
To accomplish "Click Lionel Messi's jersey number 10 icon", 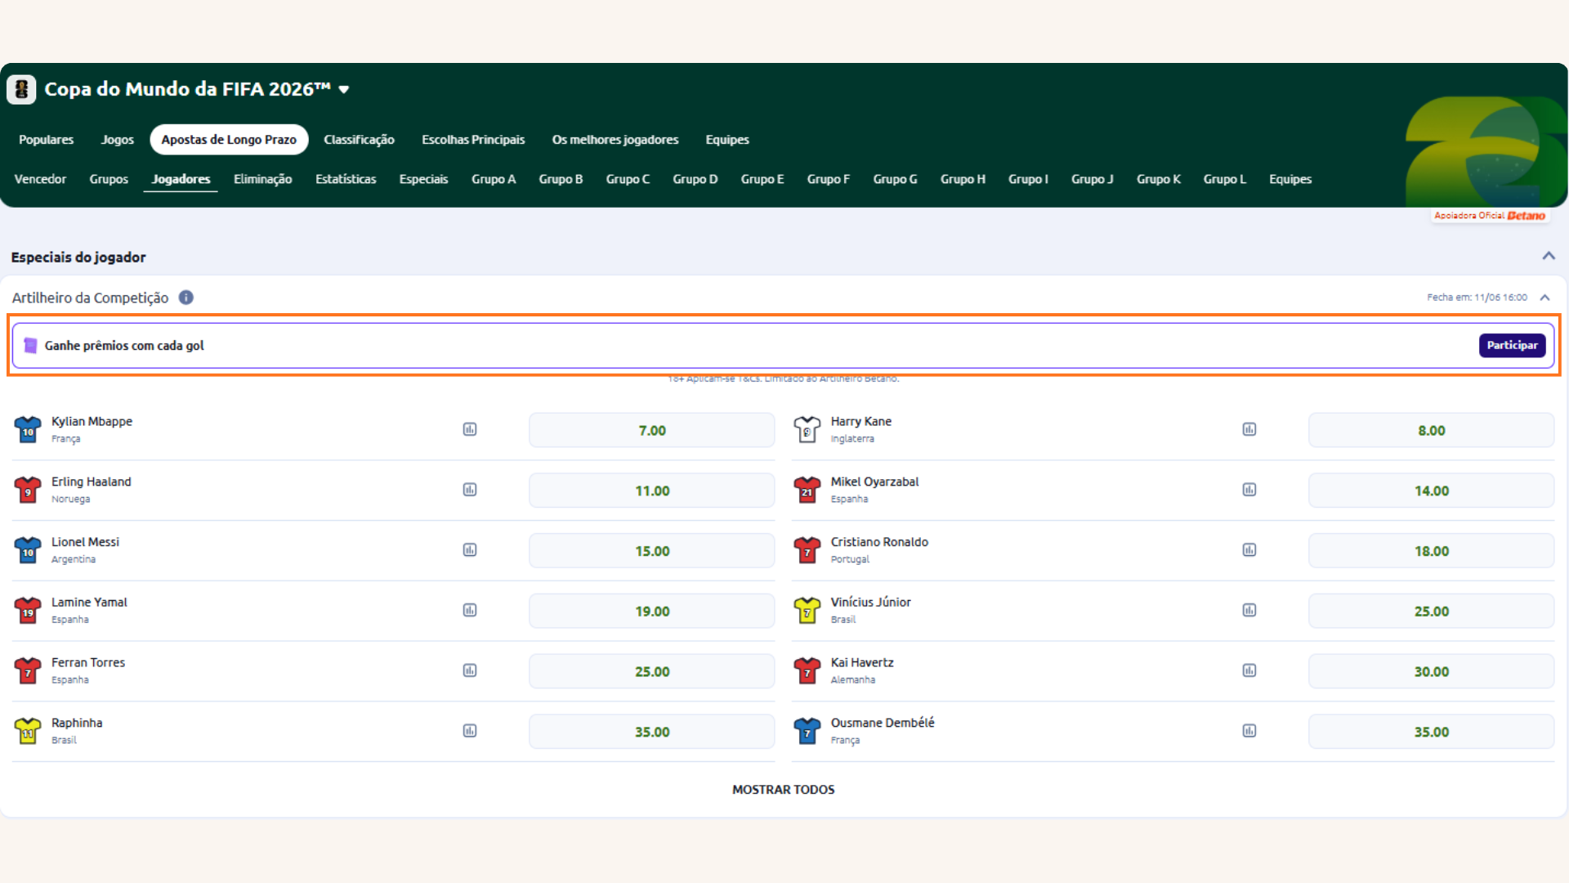I will [x=28, y=550].
